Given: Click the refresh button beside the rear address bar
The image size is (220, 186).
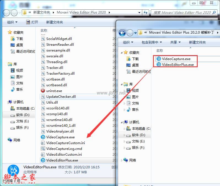Looking at the screenshot, I should pyautogui.click(x=146, y=12).
